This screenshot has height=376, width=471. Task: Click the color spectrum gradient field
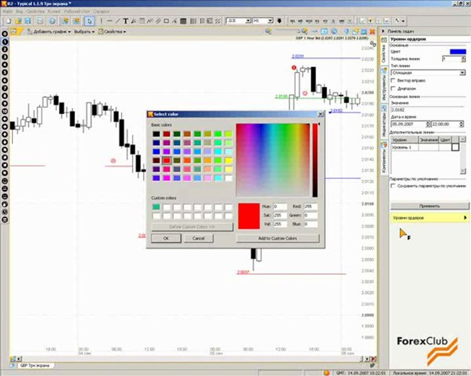[x=273, y=160]
